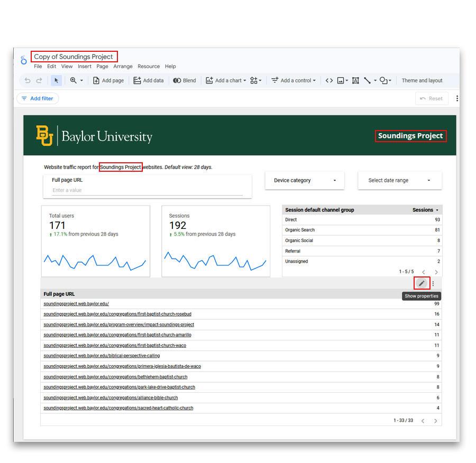Open the Add a control dropdown
The width and height of the screenshot is (476, 463).
294,80
